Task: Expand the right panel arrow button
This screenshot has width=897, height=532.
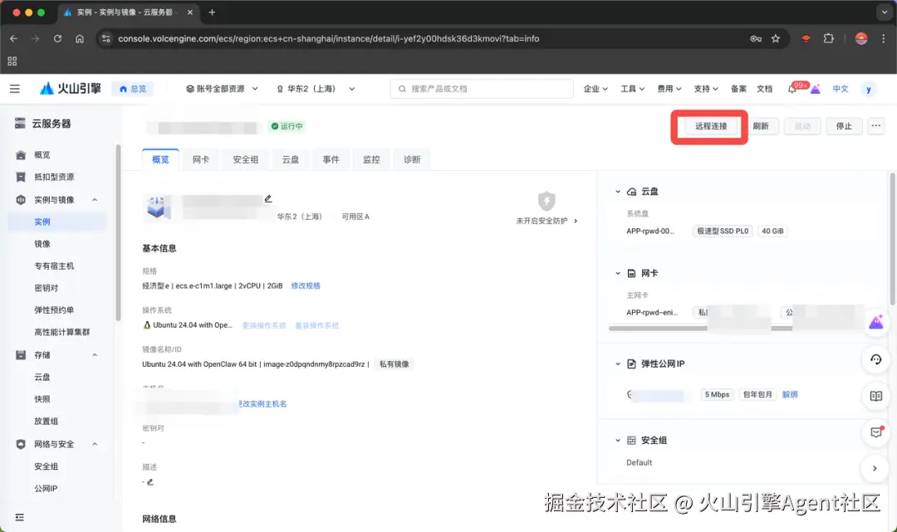Action: coord(875,469)
